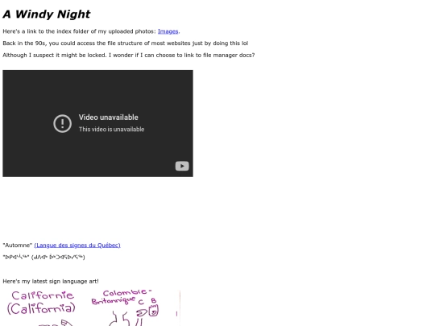Screen dimensions: 435x326
Task: Click the YouTube logo in video player
Action: [182, 166]
